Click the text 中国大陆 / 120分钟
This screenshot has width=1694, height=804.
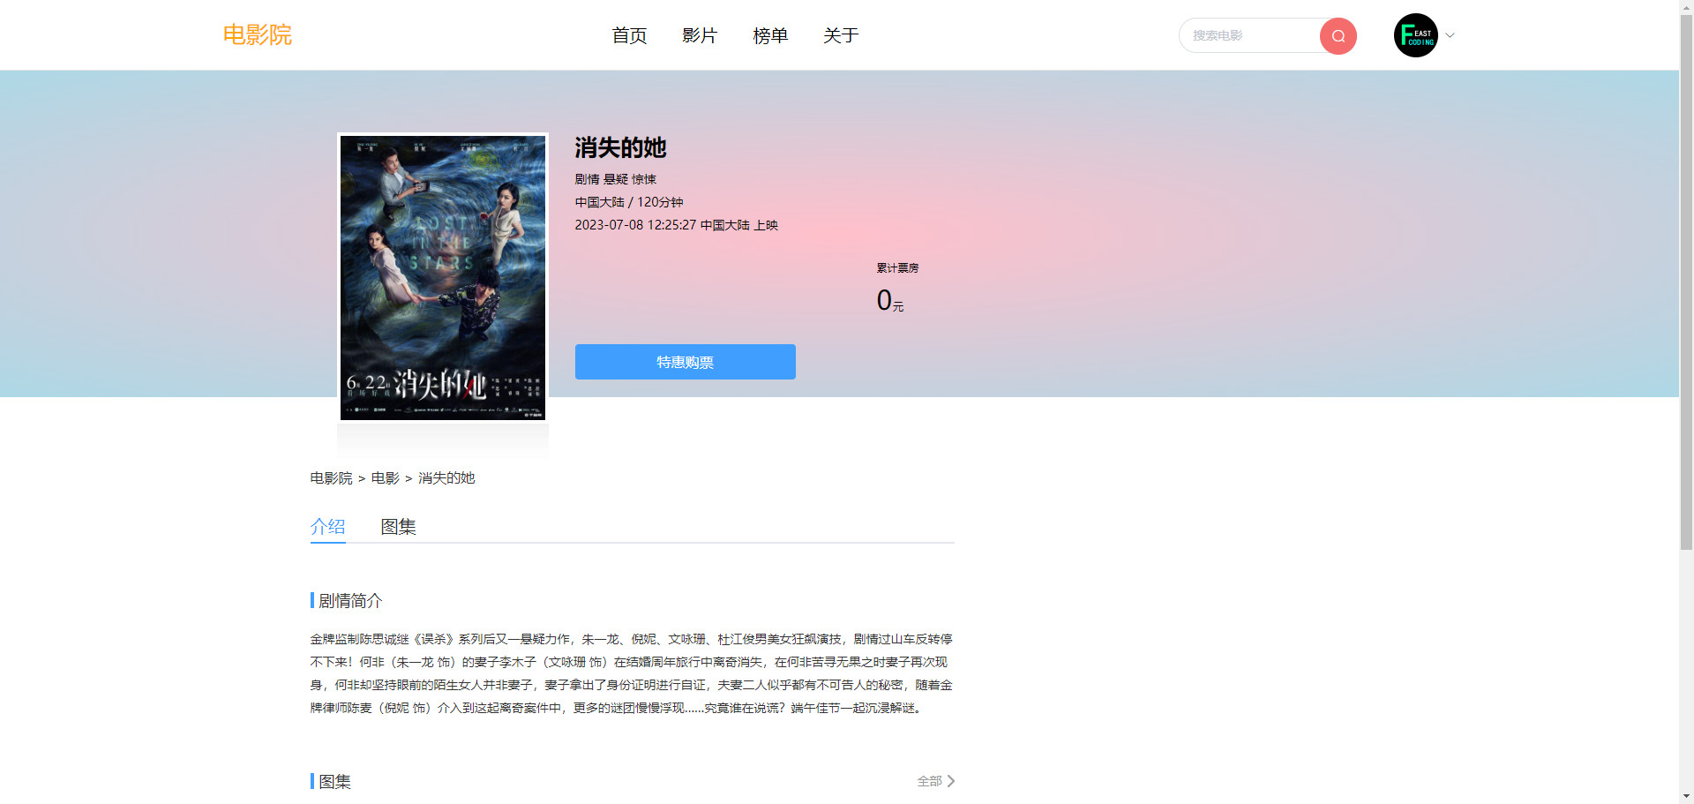629,202
